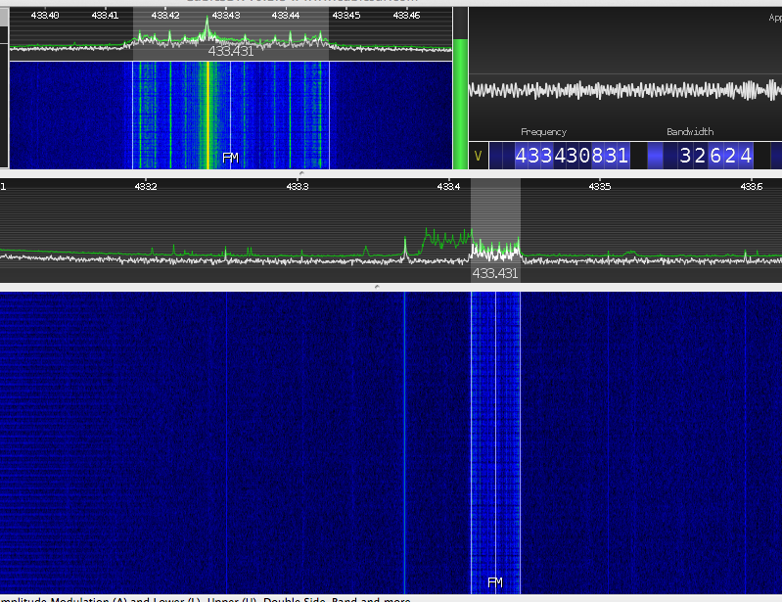The image size is (782, 602).
Task: Click the splitter handle above the main waterfall
Action: (377, 287)
